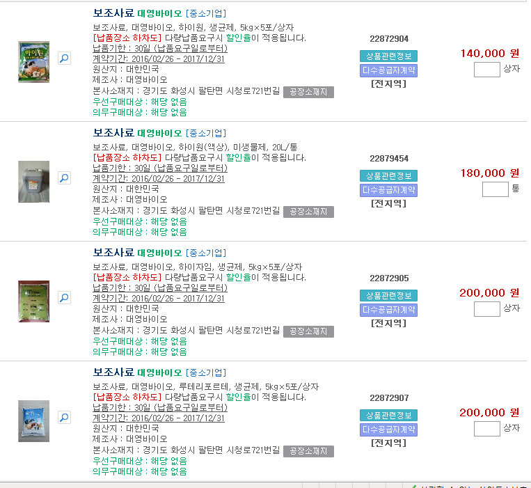The image size is (531, 488).
Task: Open the 하이자임 product thumbnail
Action: point(33,301)
